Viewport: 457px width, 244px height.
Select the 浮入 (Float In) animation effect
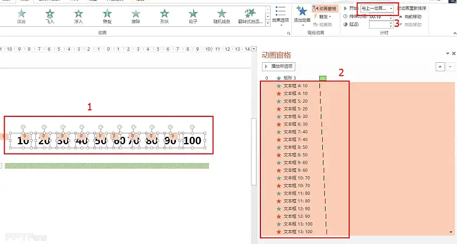[x=78, y=15]
